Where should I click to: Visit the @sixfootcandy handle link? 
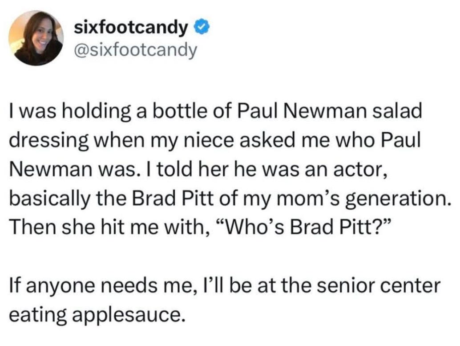[x=136, y=50]
